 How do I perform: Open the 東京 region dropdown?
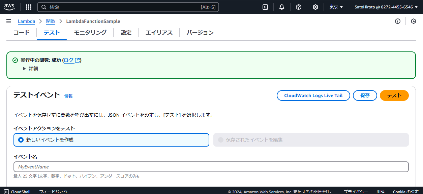[x=336, y=6]
